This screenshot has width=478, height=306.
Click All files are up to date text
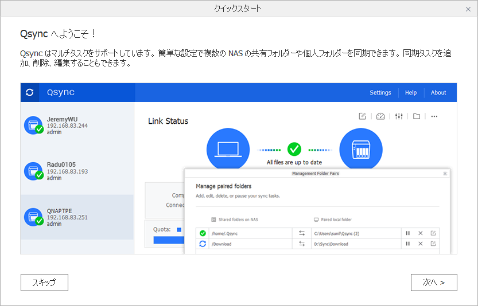click(x=294, y=162)
